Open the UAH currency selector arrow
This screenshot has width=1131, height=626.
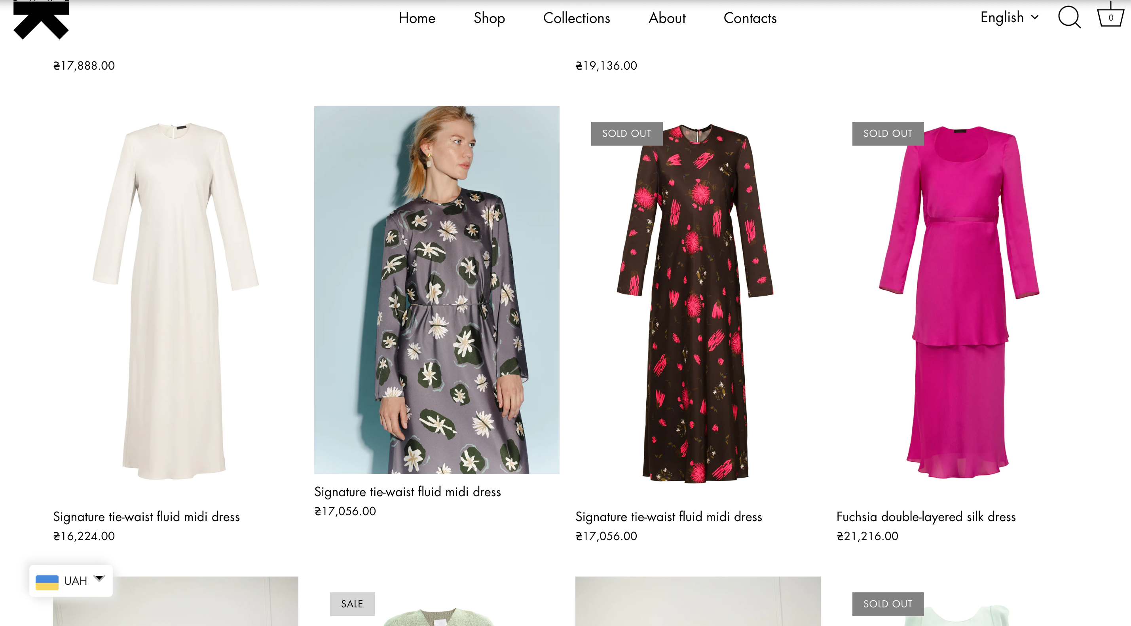coord(100,578)
